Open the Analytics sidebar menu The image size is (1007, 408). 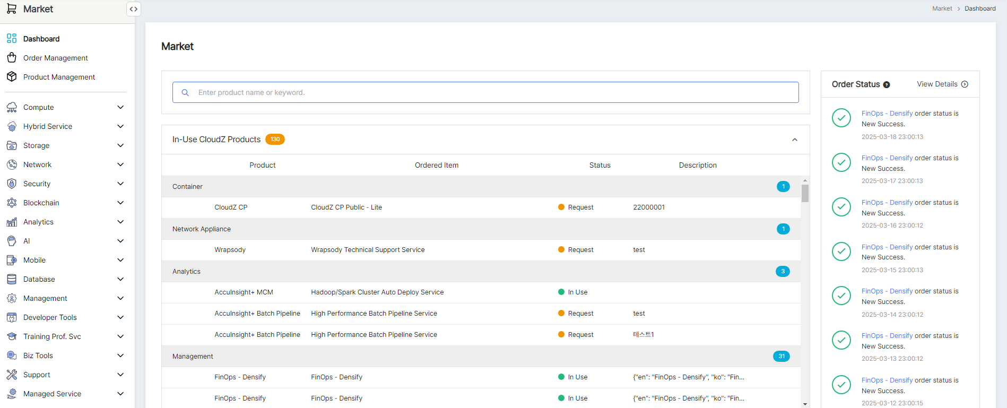point(38,222)
